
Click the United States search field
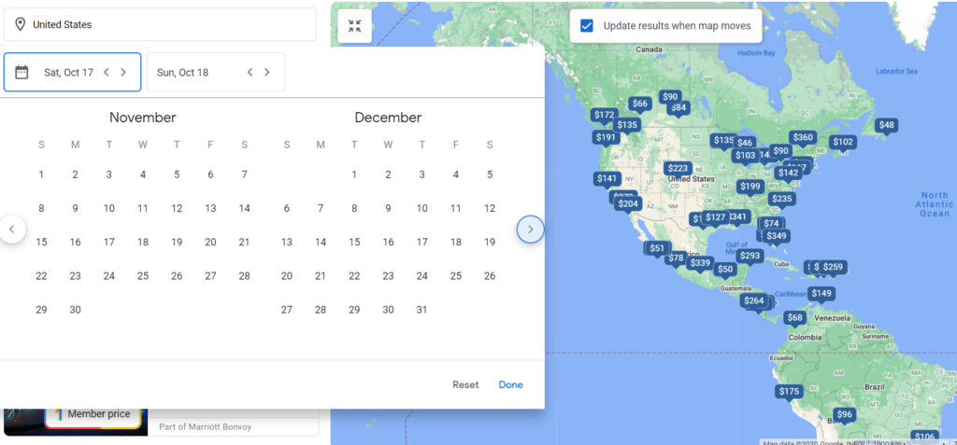point(160,24)
